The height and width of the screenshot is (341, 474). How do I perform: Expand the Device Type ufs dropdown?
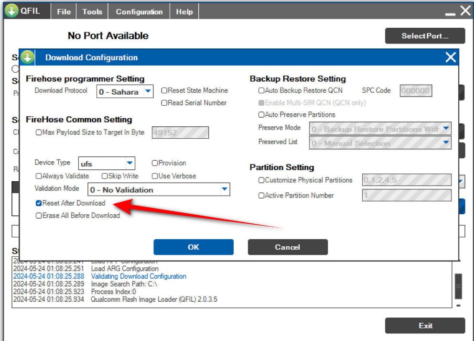tap(107, 164)
